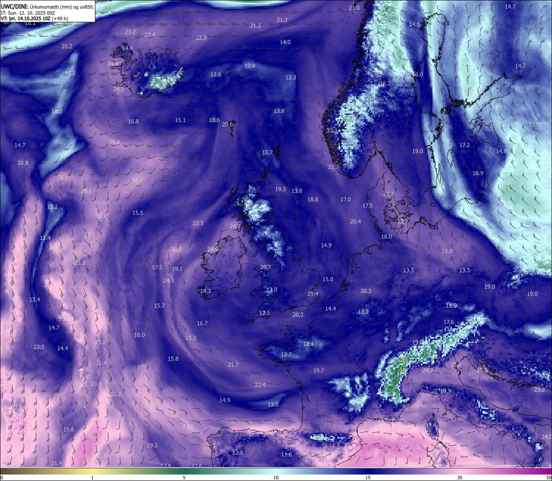Click the 20.6 value near the Faroe Islands
Screen dimensions: 552x481
tap(227, 125)
